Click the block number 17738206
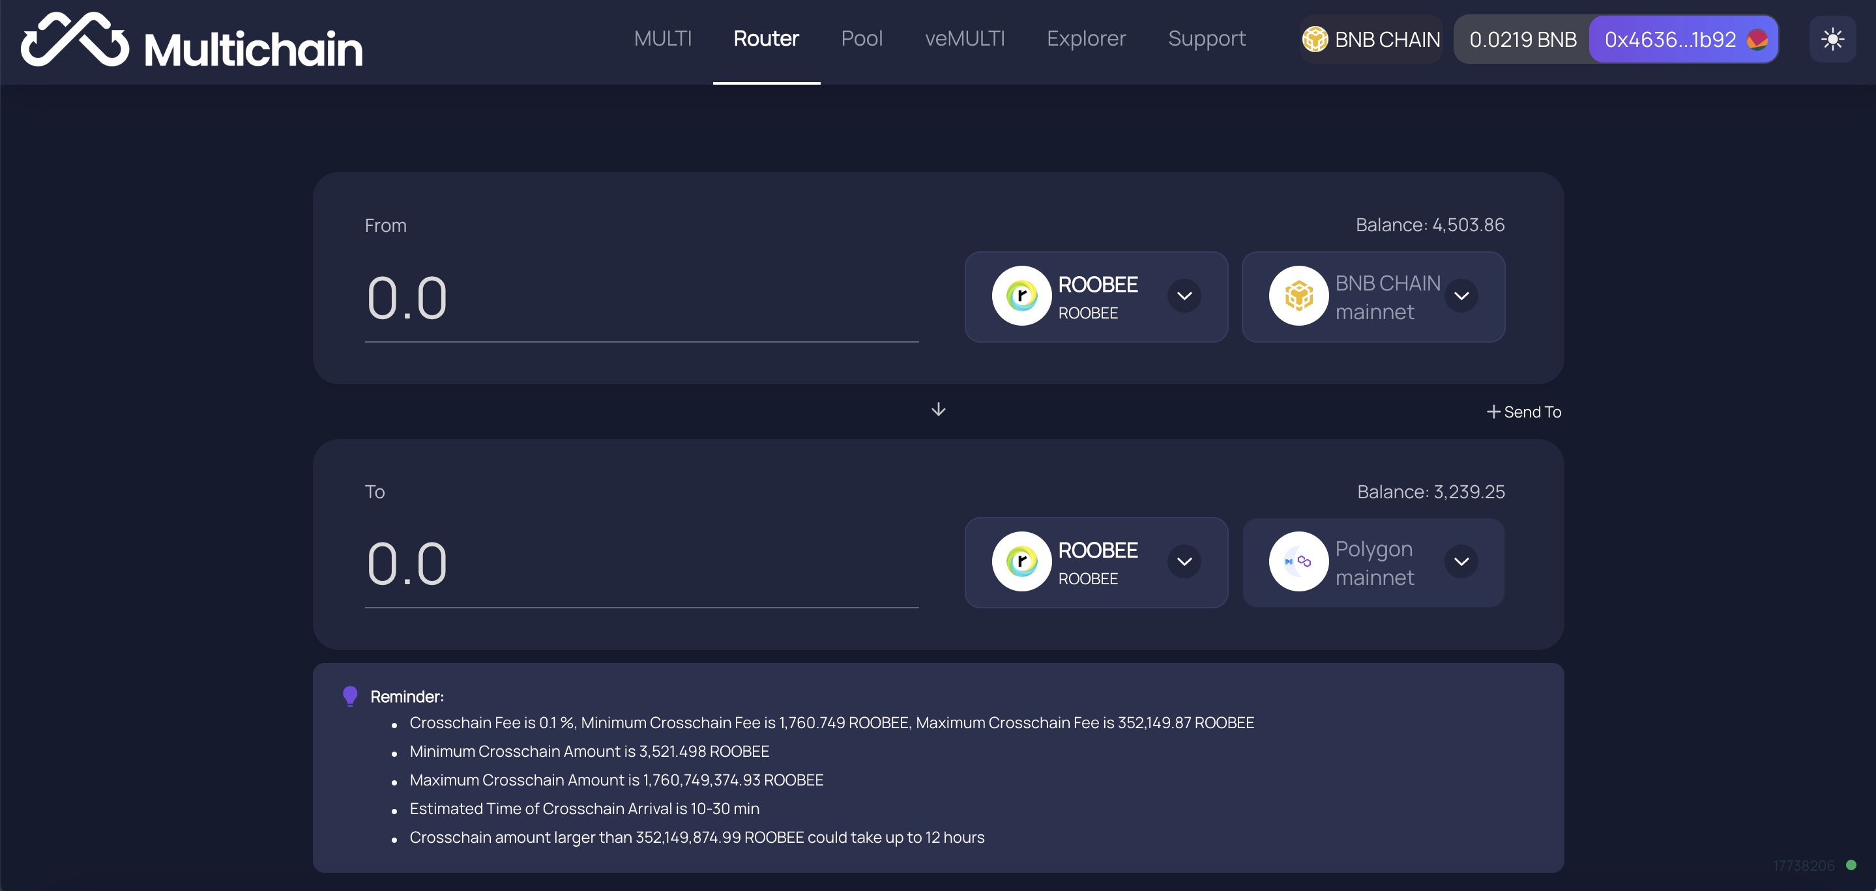Viewport: 1876px width, 891px height. (1804, 866)
